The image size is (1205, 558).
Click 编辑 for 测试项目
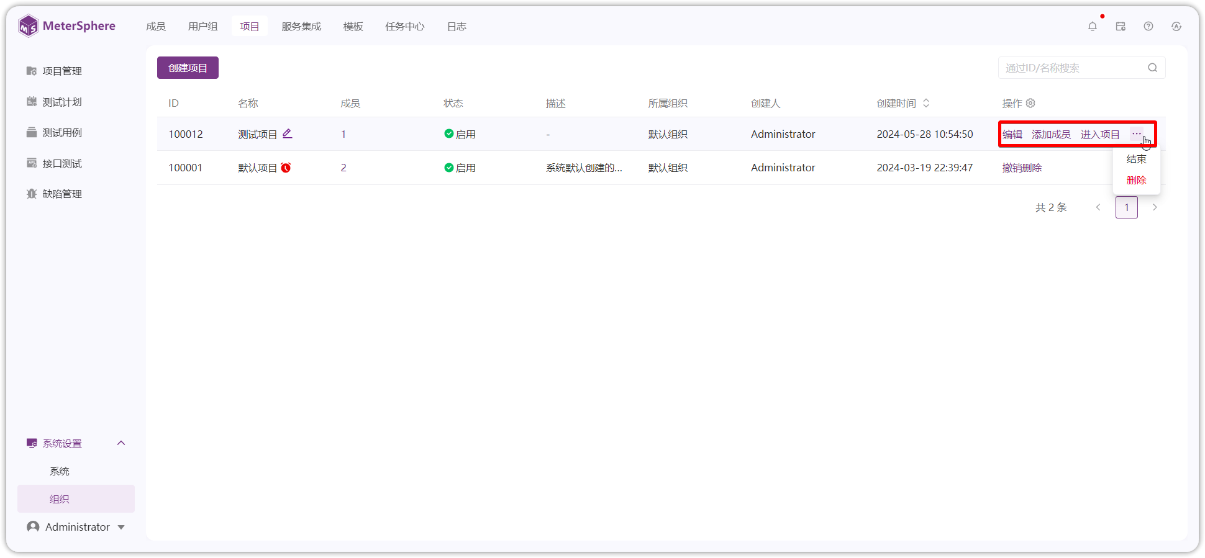[x=1012, y=134]
